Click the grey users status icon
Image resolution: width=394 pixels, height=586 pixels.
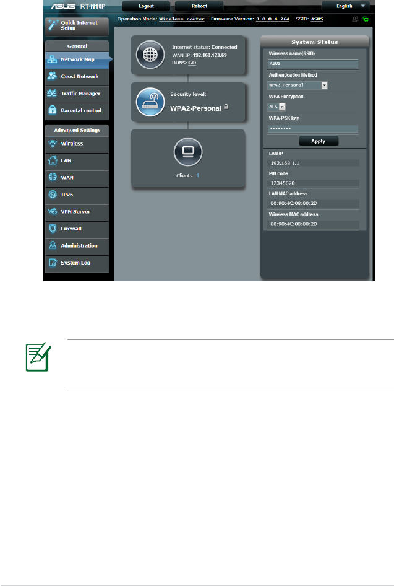355,19
